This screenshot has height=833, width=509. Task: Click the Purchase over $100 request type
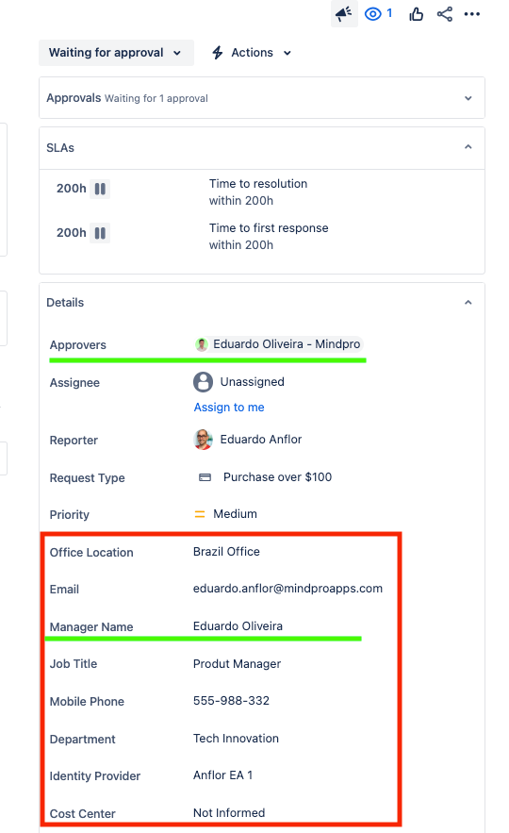[277, 477]
